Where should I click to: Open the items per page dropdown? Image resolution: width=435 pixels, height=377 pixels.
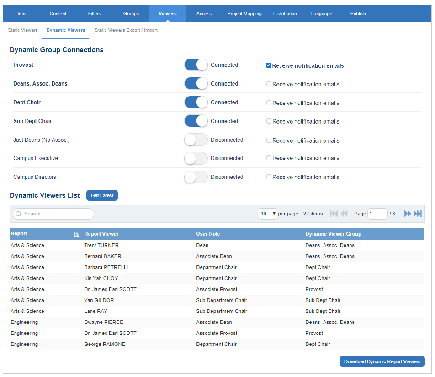[x=268, y=214]
